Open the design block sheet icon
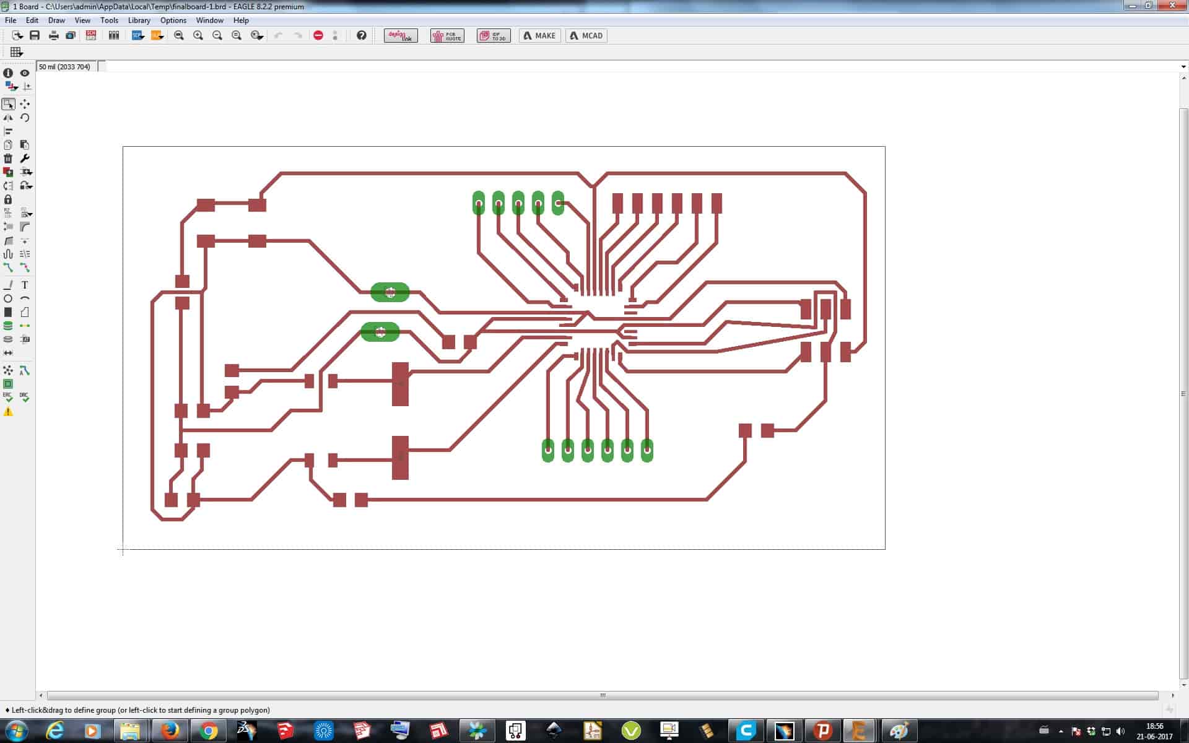 pos(114,35)
